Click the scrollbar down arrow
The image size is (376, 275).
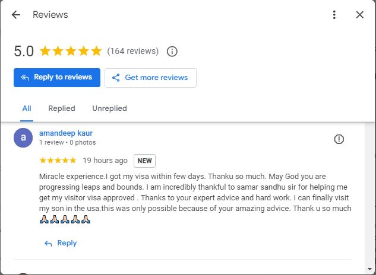[x=369, y=269]
